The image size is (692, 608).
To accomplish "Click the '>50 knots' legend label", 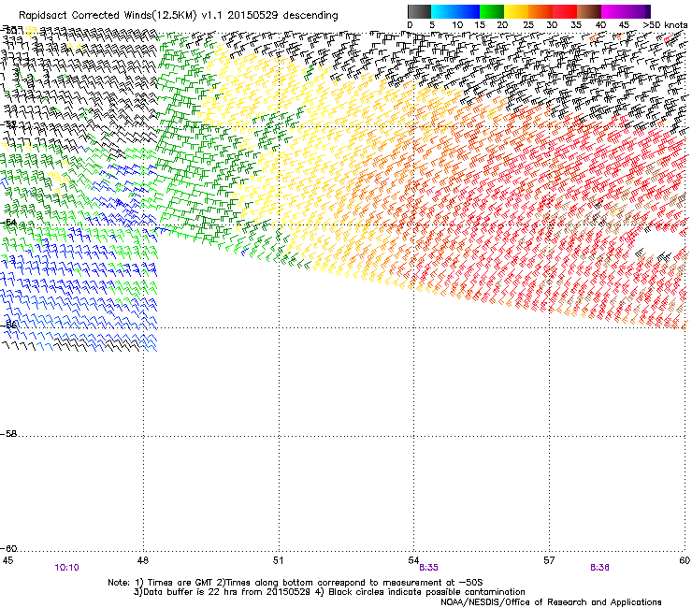I will (x=665, y=25).
